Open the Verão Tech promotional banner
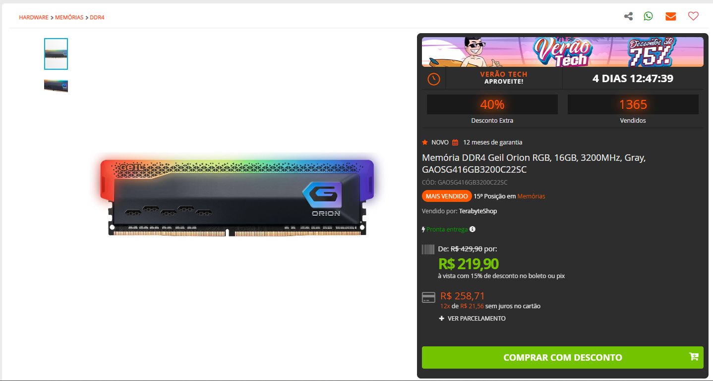713x381 pixels. coord(562,52)
